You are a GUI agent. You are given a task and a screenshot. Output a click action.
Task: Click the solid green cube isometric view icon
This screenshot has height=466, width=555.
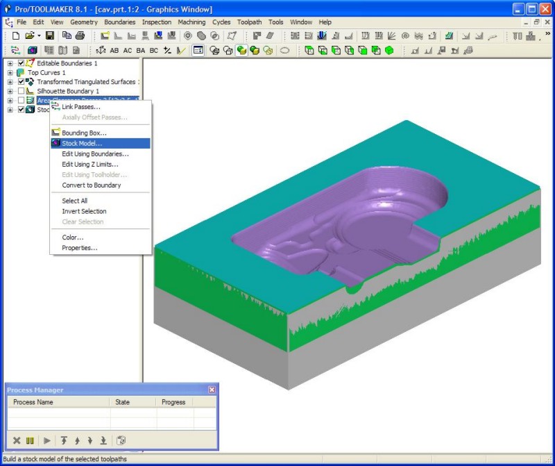point(389,50)
